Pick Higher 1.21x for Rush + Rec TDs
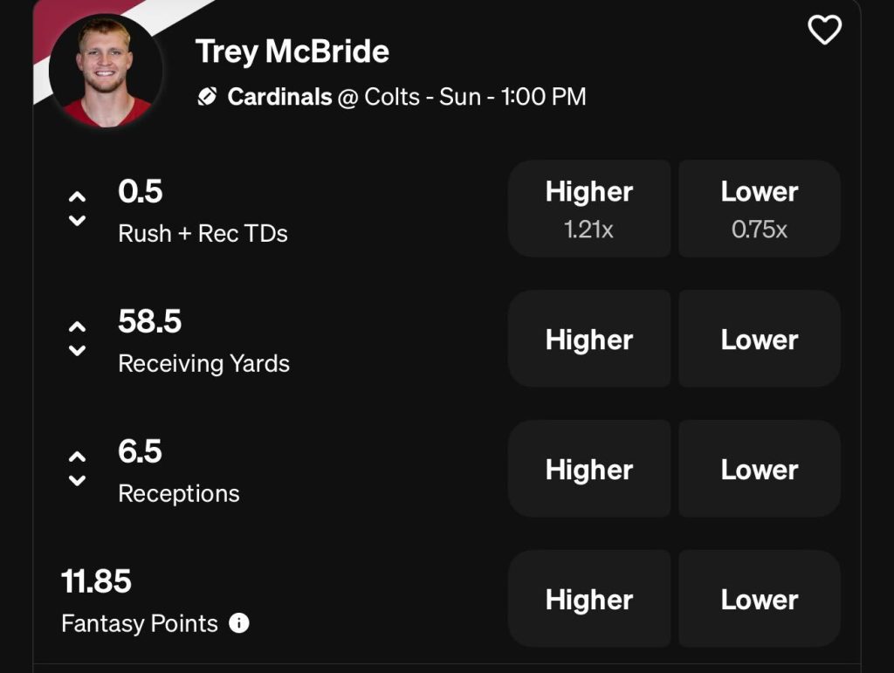Screen dimensions: 894x673 point(589,209)
